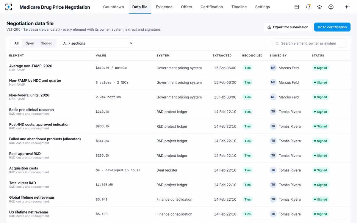Click Go to certification button
The height and width of the screenshot is (223, 357).
pos(332,27)
